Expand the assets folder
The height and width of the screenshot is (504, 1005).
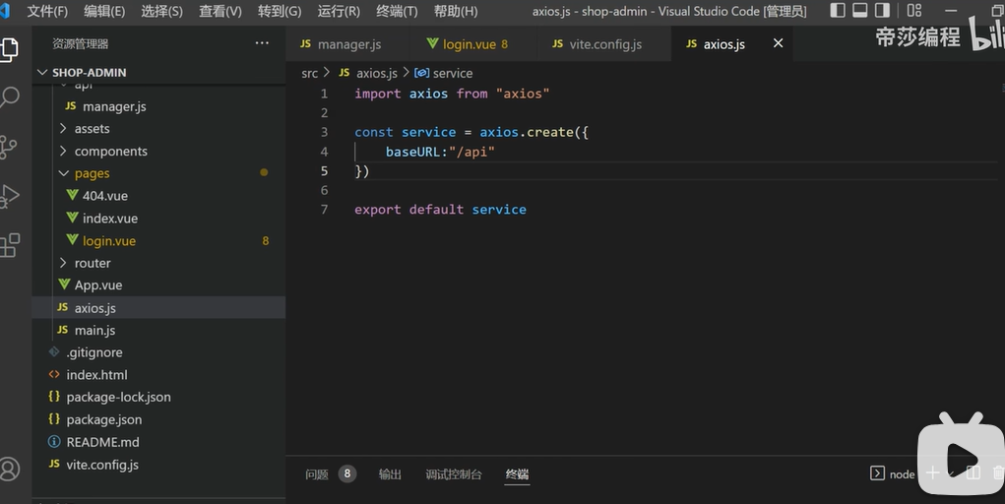pyautogui.click(x=92, y=129)
